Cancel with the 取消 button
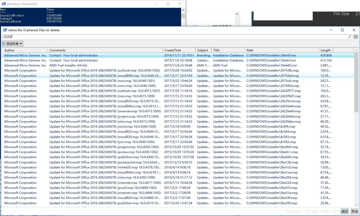 (354, 211)
